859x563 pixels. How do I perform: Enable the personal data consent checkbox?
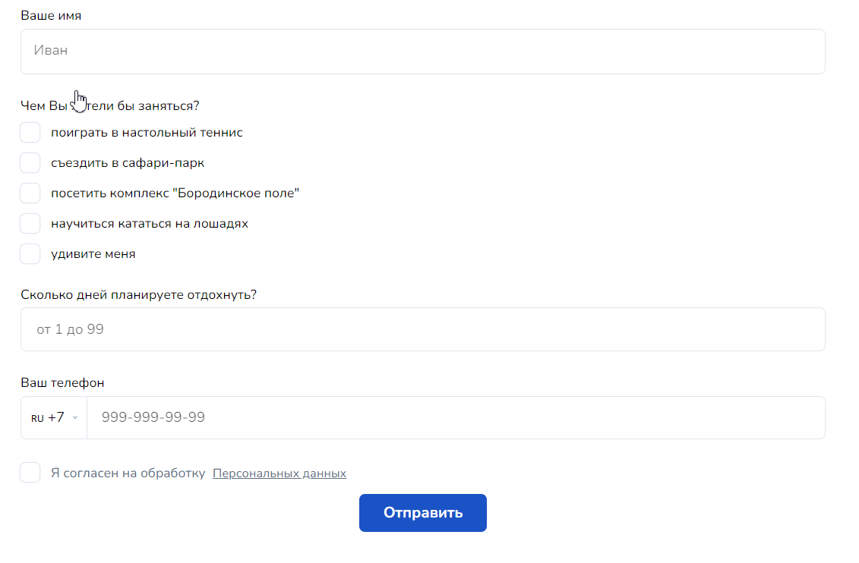pos(30,473)
